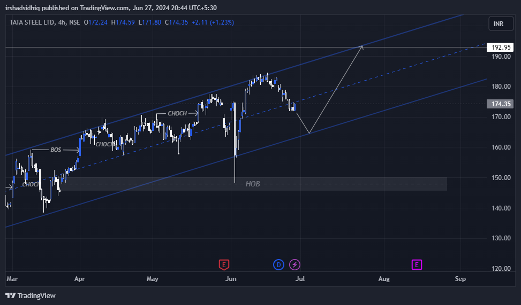Viewport: 521px width, 305px height.
Task: Click the Apr label on time axis
Action: click(80, 278)
